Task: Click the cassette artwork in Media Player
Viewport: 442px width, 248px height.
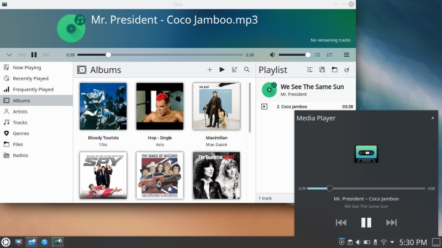Action: point(366,154)
